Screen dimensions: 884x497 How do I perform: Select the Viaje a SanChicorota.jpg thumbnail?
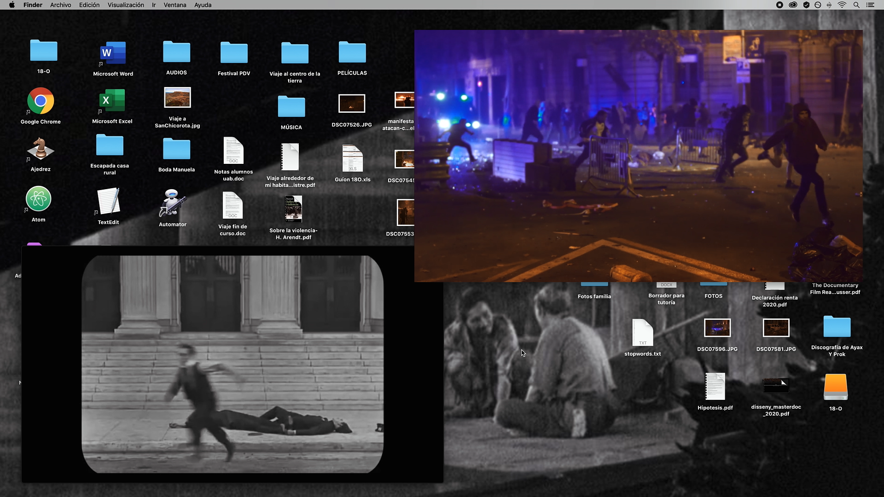[177, 98]
